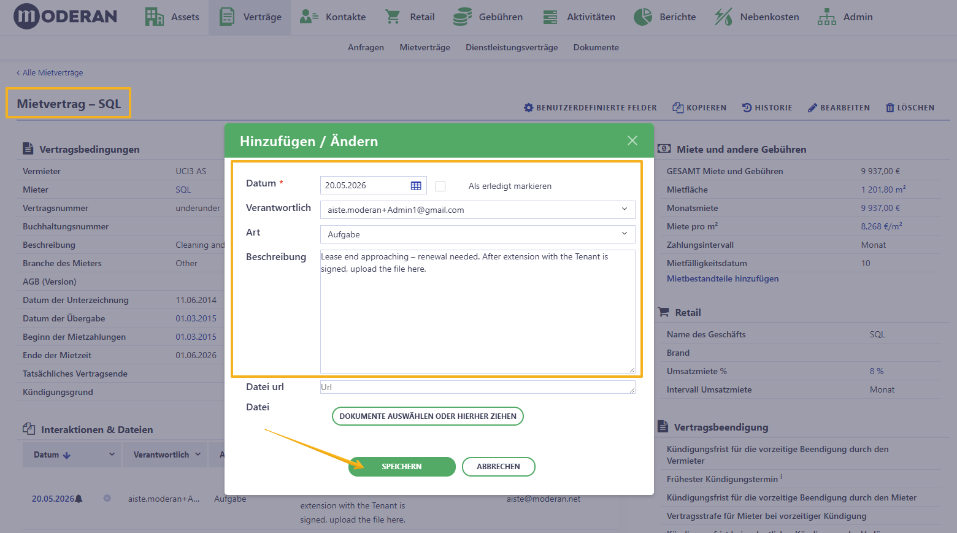957x533 pixels.
Task: Click Umsatzmiete value 8 %
Action: click(877, 371)
